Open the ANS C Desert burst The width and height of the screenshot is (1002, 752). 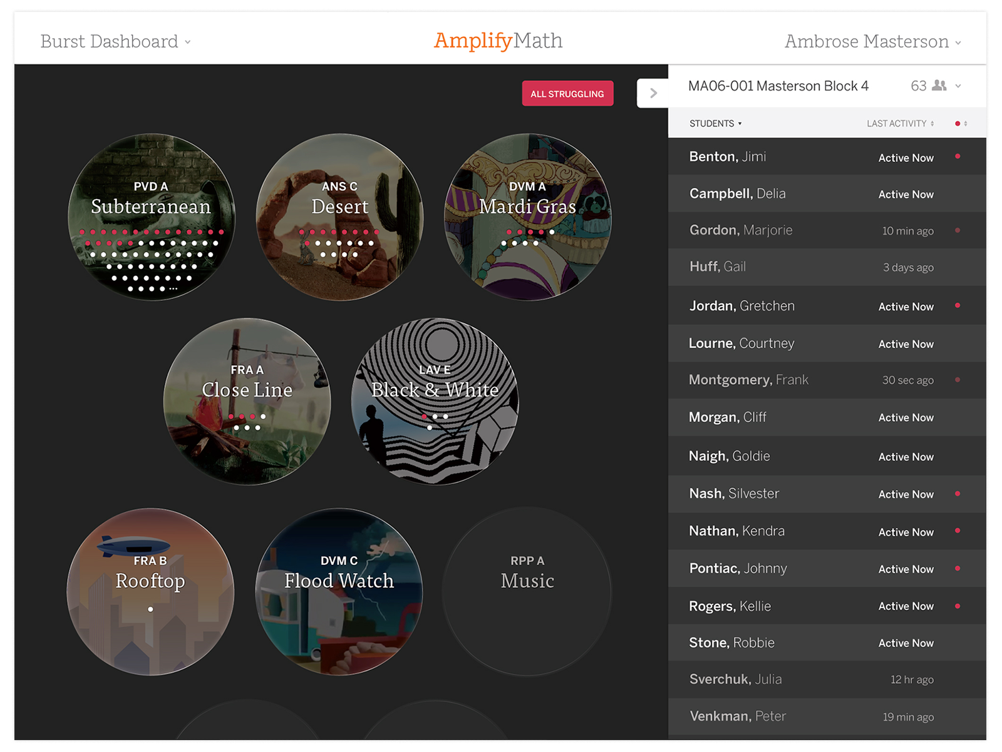click(339, 217)
